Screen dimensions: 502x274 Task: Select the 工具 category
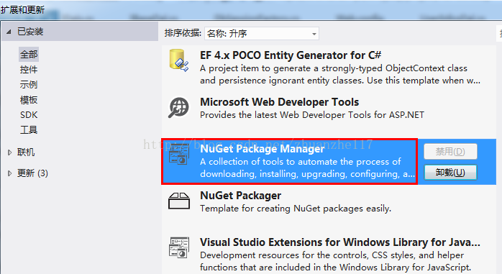29,129
